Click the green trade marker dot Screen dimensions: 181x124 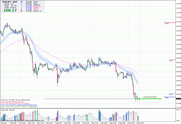[140, 99]
